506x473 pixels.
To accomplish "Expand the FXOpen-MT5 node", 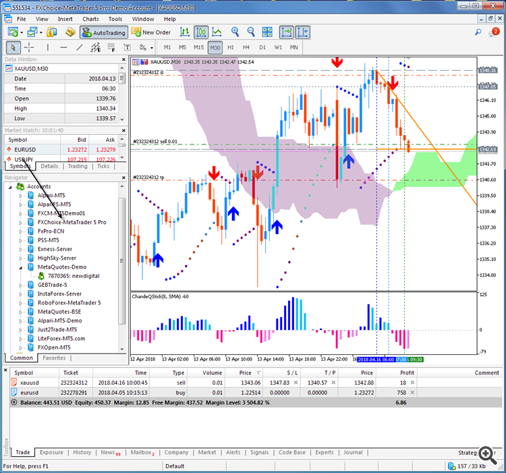I will [20, 347].
